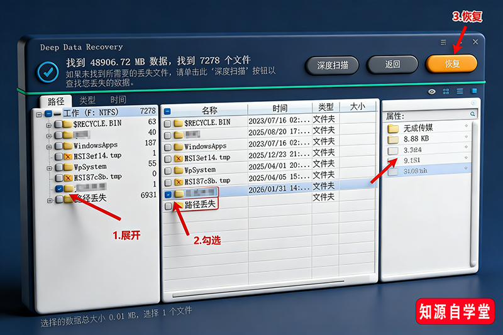Start 深度扫描 deep scan

tap(332, 65)
